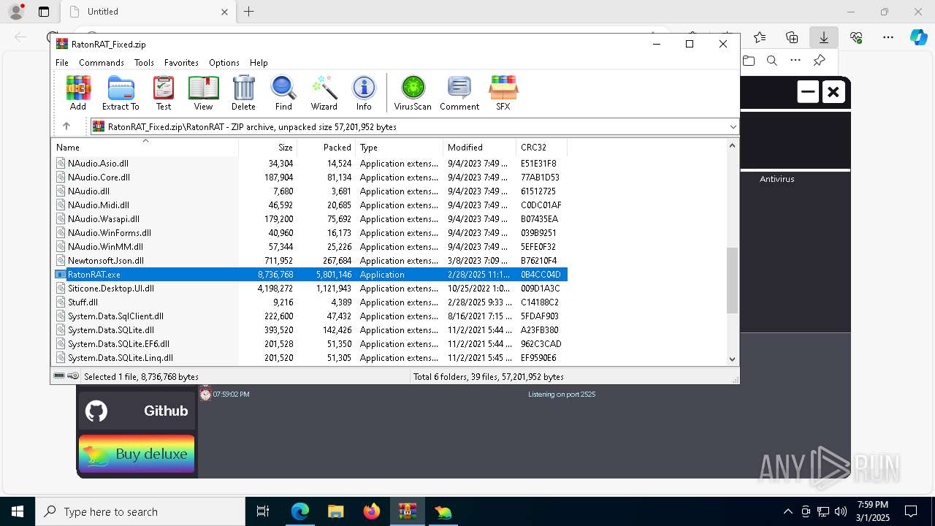Click the Delete trash can icon

(x=243, y=93)
